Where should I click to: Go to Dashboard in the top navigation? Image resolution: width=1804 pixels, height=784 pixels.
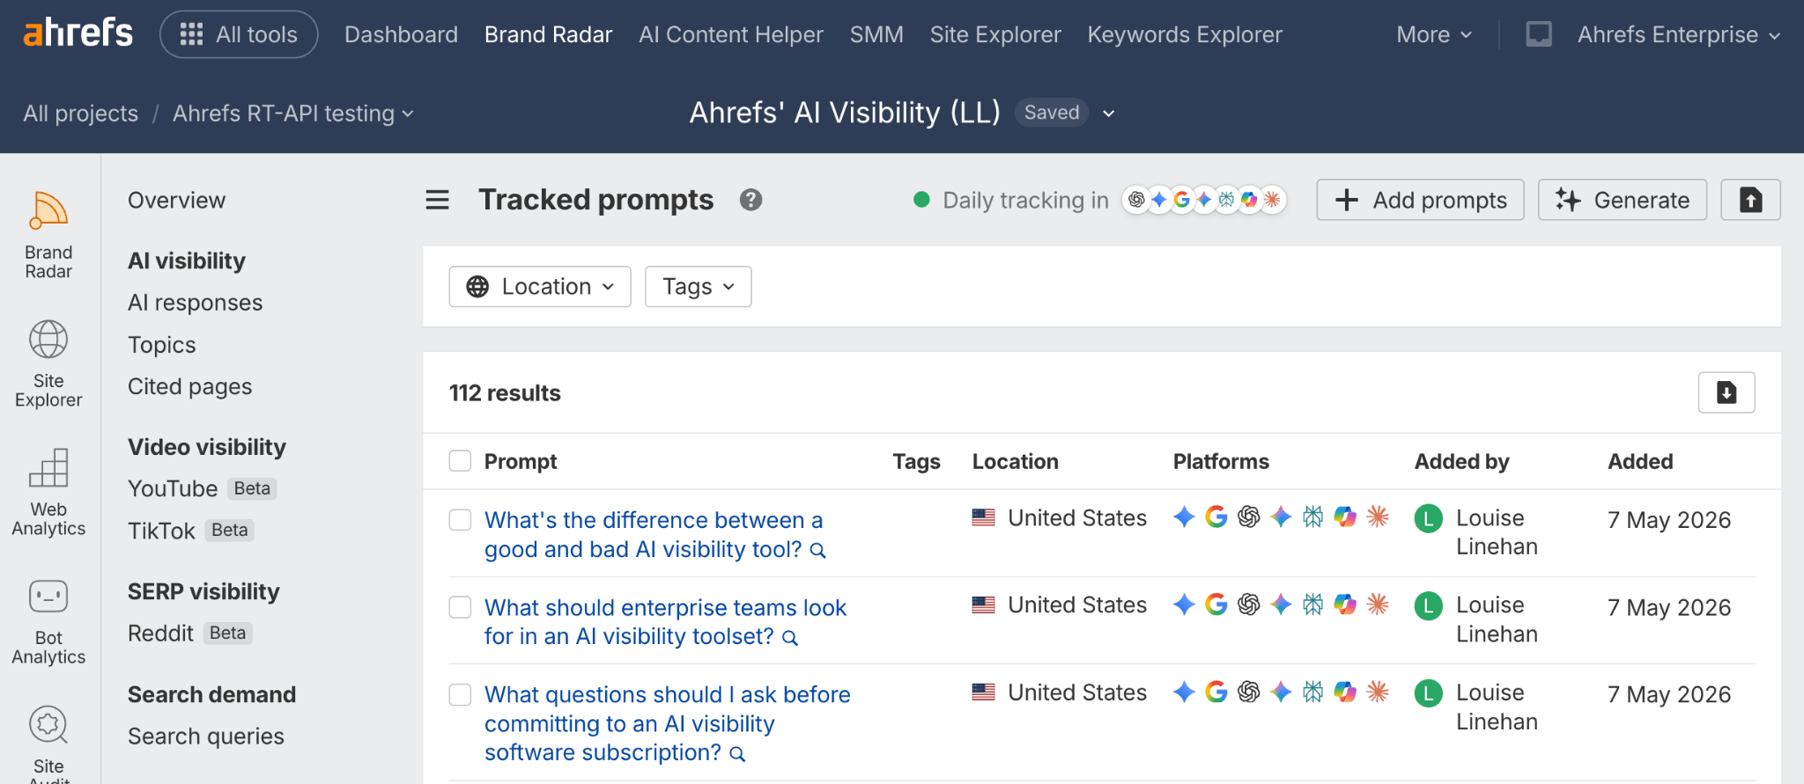(x=401, y=34)
